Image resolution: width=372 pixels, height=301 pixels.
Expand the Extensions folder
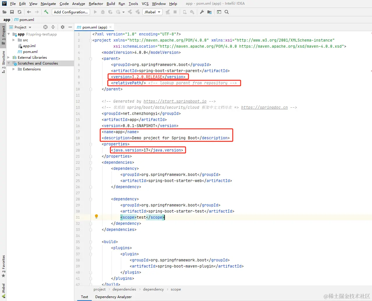click(x=14, y=69)
